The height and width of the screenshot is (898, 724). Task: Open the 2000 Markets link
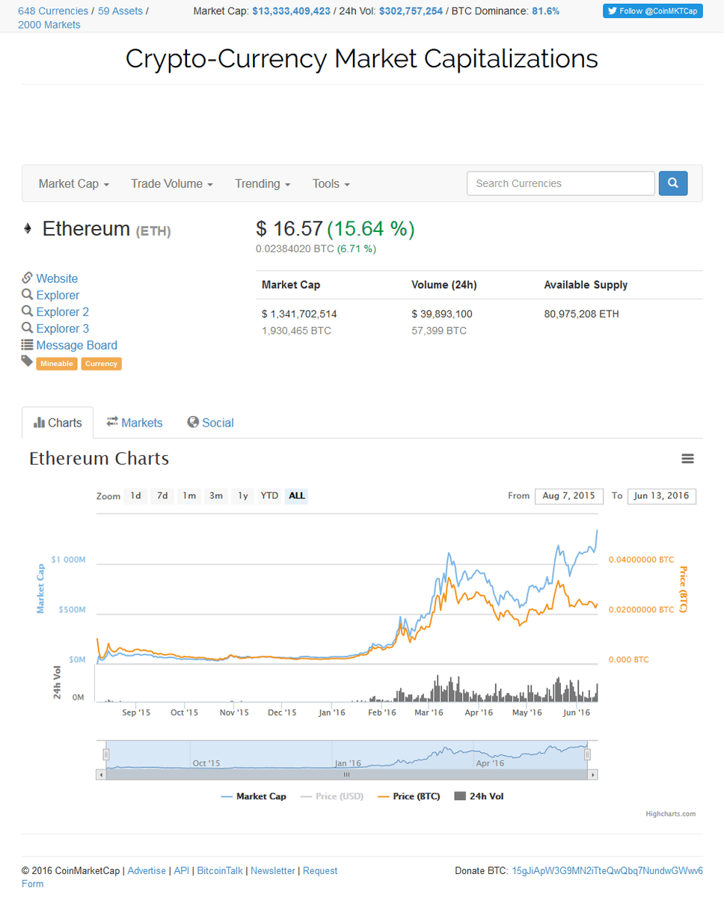pos(49,25)
